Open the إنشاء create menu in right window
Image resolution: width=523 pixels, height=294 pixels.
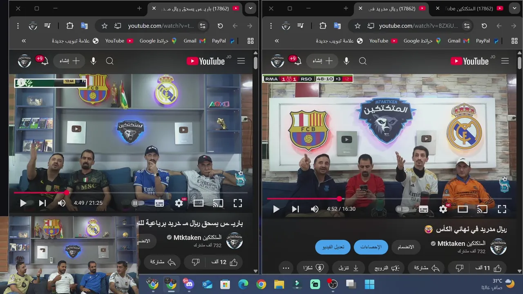coord(323,61)
